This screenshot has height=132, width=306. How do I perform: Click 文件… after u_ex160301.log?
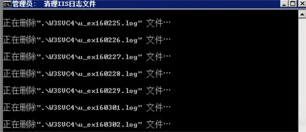(158, 107)
